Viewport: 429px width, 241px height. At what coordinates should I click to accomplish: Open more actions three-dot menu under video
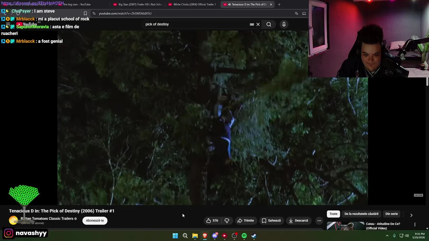(x=319, y=221)
